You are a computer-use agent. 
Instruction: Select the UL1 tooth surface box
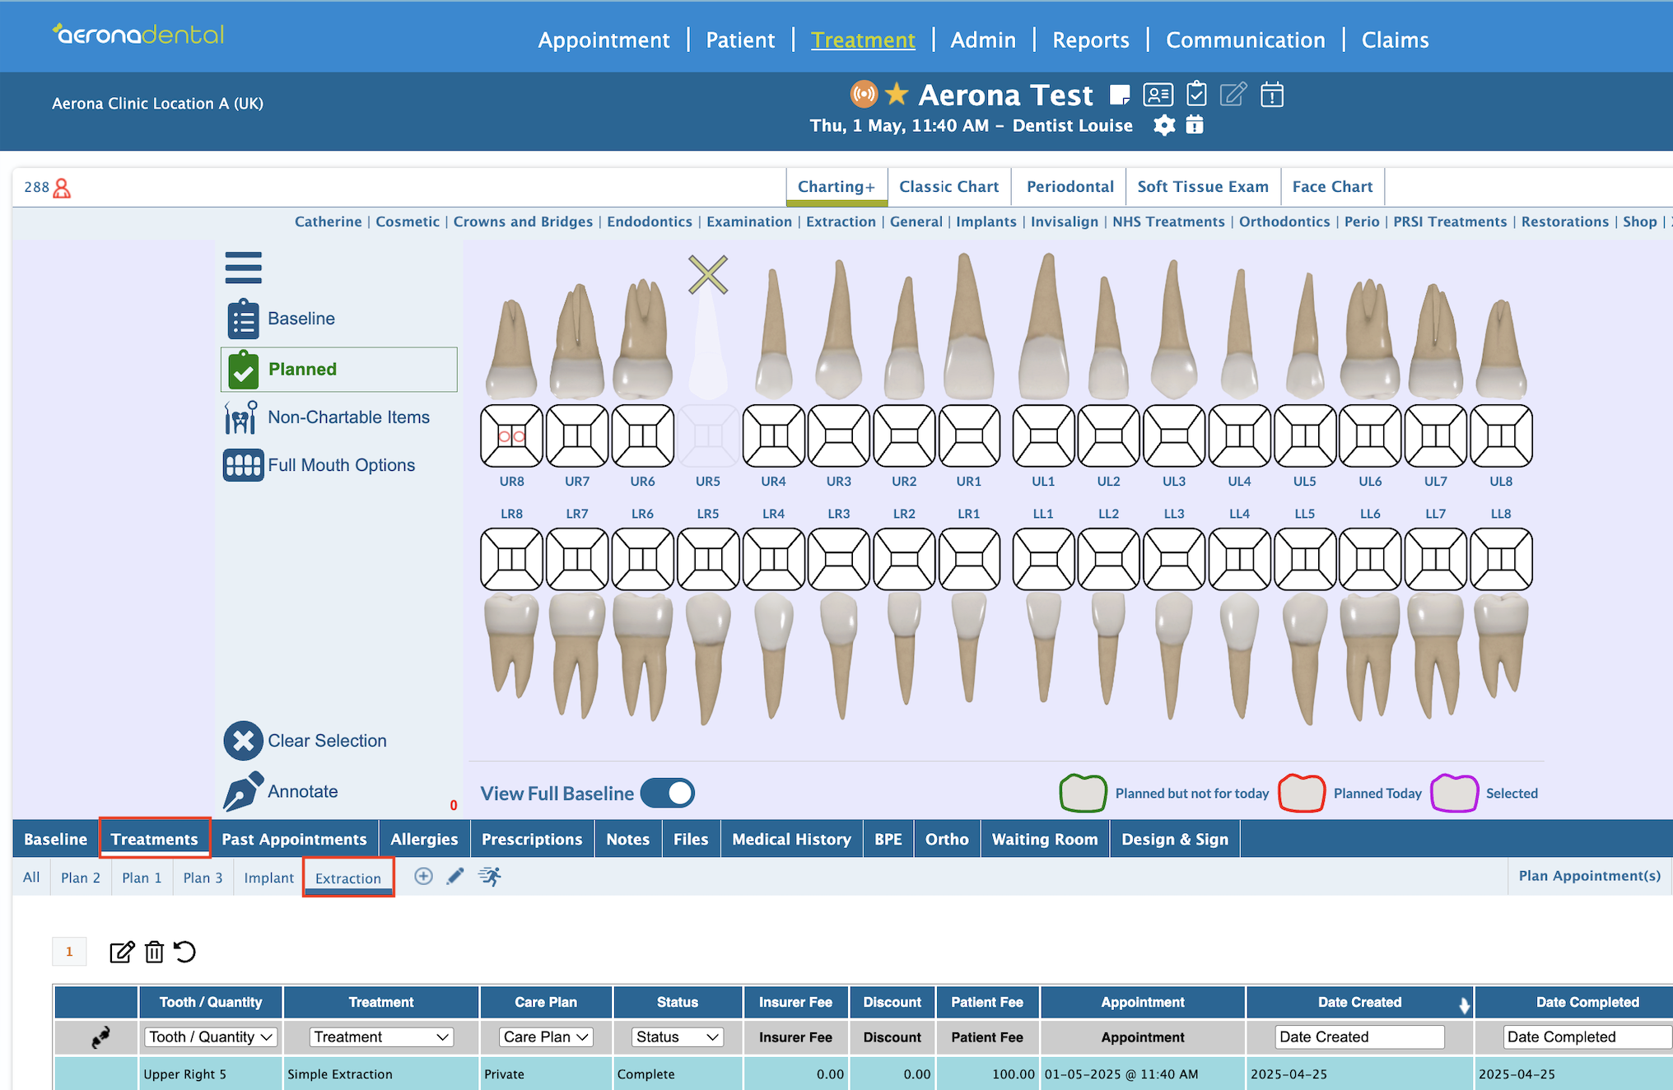(x=1043, y=436)
